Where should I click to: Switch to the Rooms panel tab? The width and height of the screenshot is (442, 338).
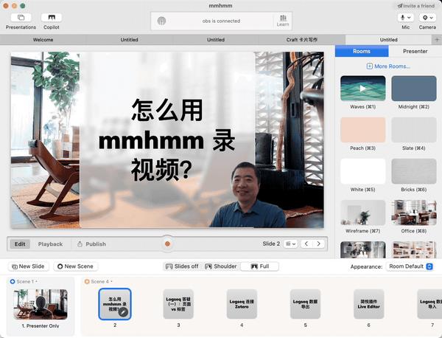(x=362, y=51)
